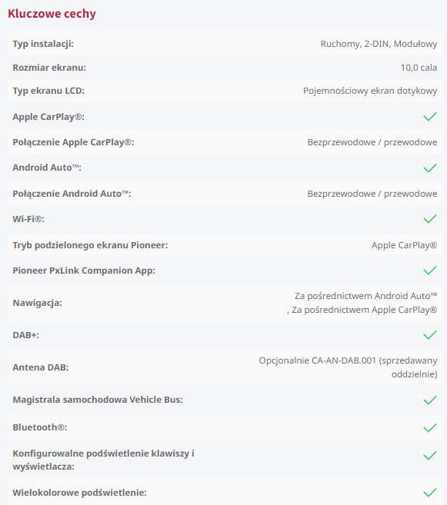
Task: Click the Pioneer PxLink Companion App checkmark
Action: (430, 271)
